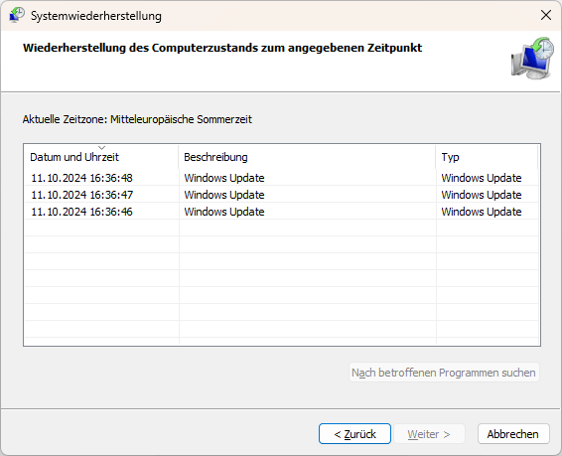Select restore point from 16:36:46
This screenshot has height=456, width=562.
281,212
